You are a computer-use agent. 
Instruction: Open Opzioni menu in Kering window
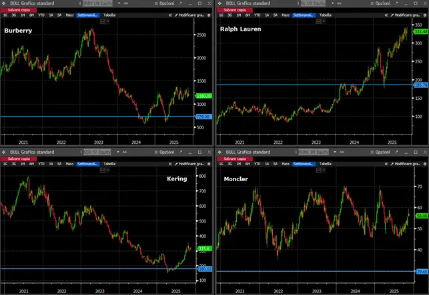(x=164, y=152)
